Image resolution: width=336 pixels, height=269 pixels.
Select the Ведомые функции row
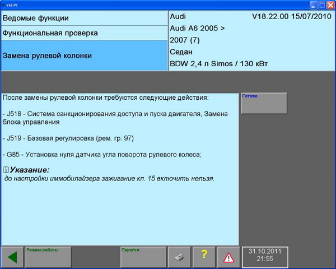click(84, 18)
